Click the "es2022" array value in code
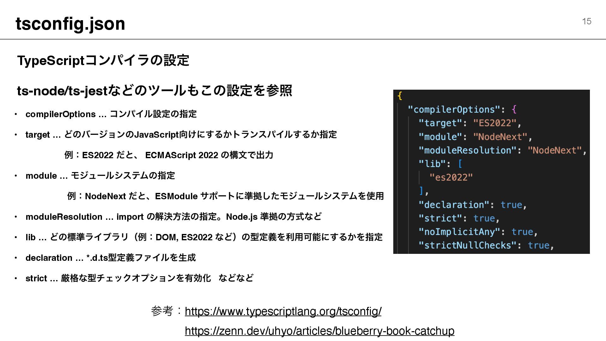Image resolution: width=606 pixels, height=341 pixels. coord(451,177)
